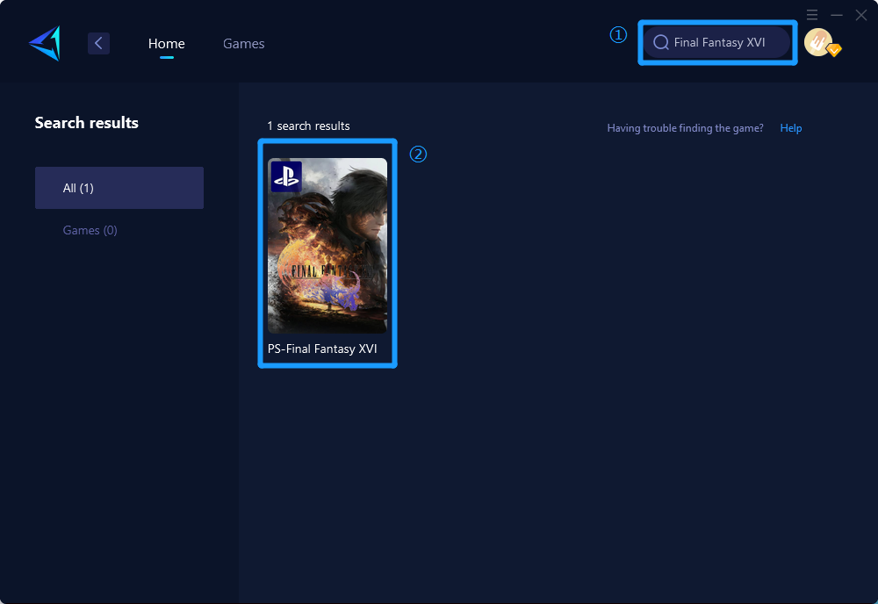The image size is (878, 604).
Task: Click the "1 search results" text
Action: click(x=308, y=126)
